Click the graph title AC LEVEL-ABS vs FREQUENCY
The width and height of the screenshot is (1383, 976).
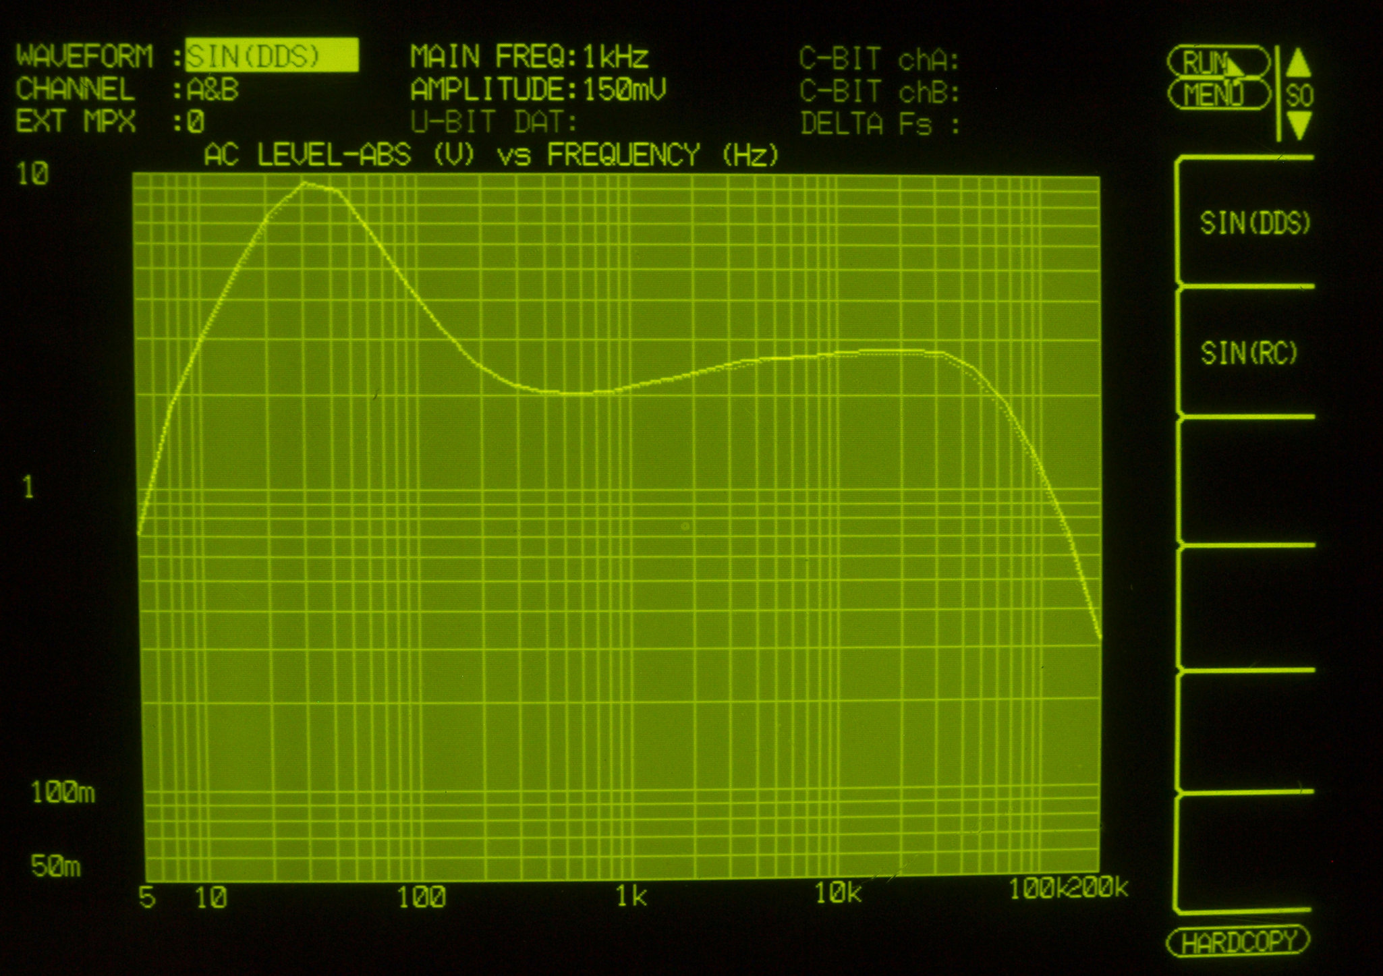490,155
